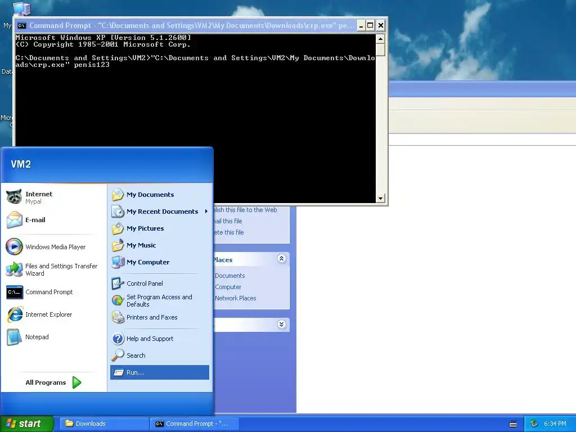Image resolution: width=576 pixels, height=432 pixels.
Task: Click the My Computer desktop icon
Action: (x=21, y=9)
